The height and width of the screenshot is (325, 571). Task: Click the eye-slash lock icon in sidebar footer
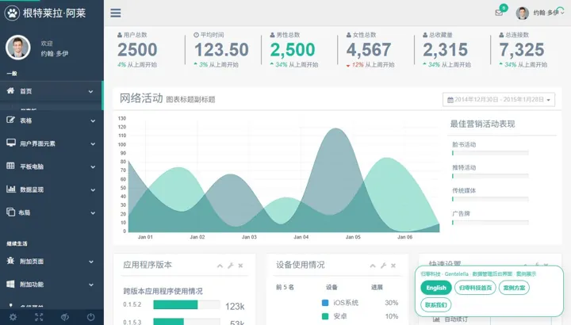(x=65, y=317)
